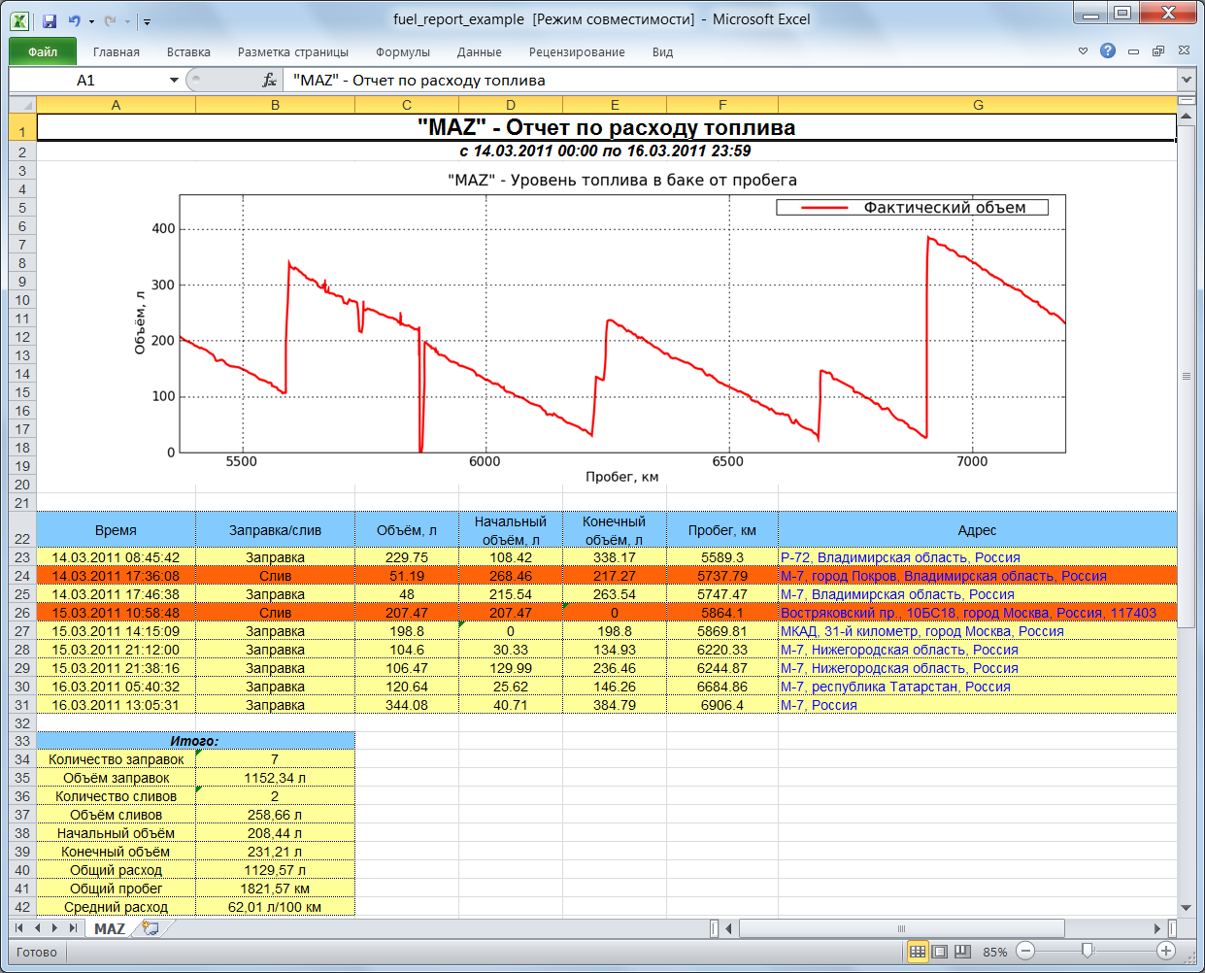Image resolution: width=1205 pixels, height=973 pixels.
Task: Switch to Page Break Preview
Action: [962, 952]
